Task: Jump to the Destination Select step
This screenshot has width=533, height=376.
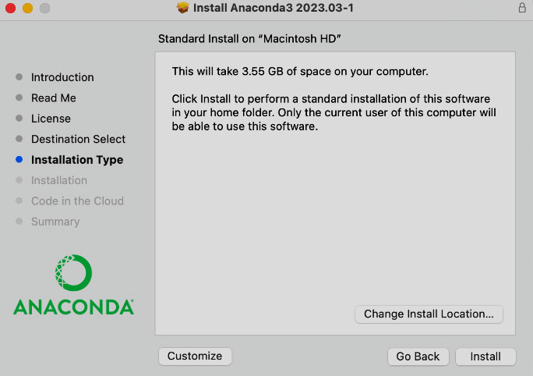Action: tap(78, 139)
